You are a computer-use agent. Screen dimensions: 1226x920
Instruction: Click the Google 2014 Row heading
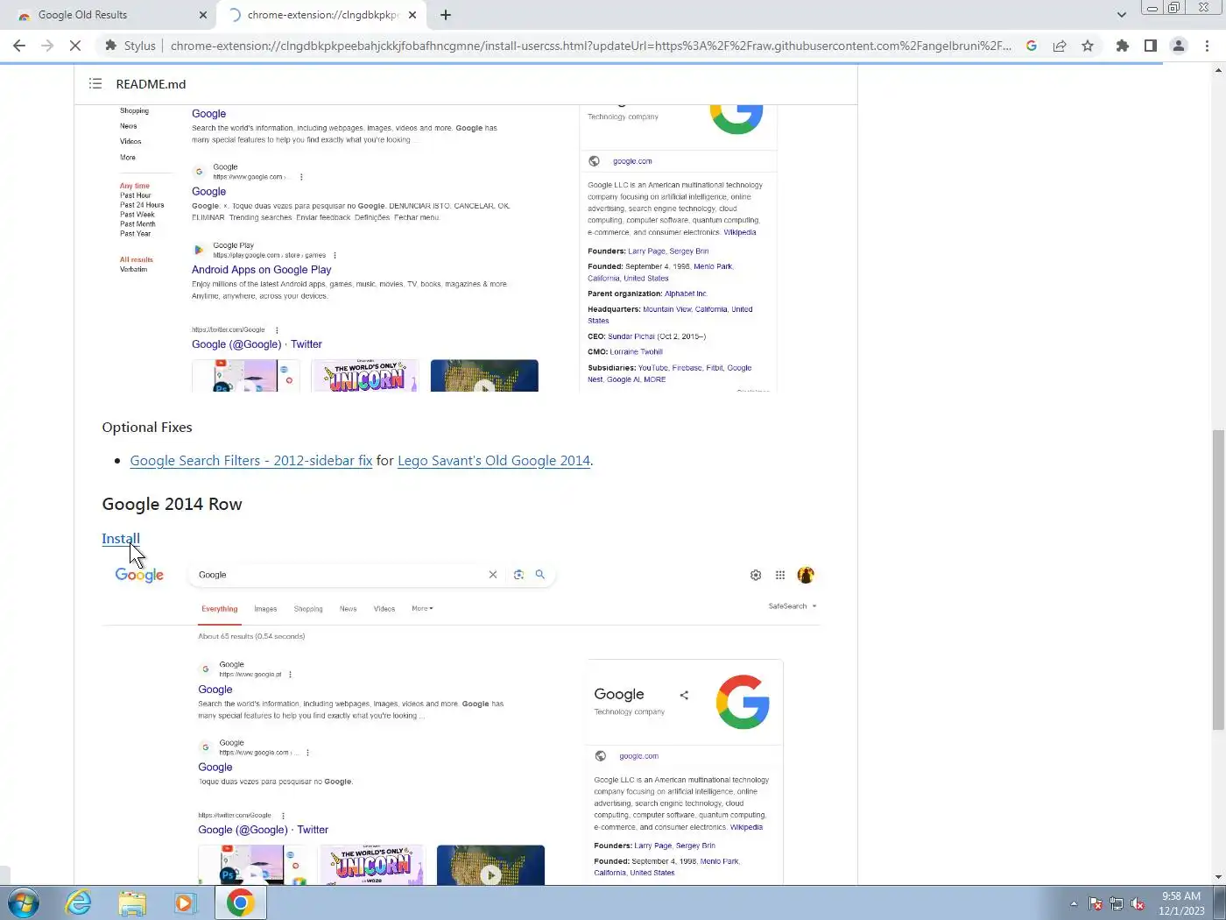click(172, 505)
